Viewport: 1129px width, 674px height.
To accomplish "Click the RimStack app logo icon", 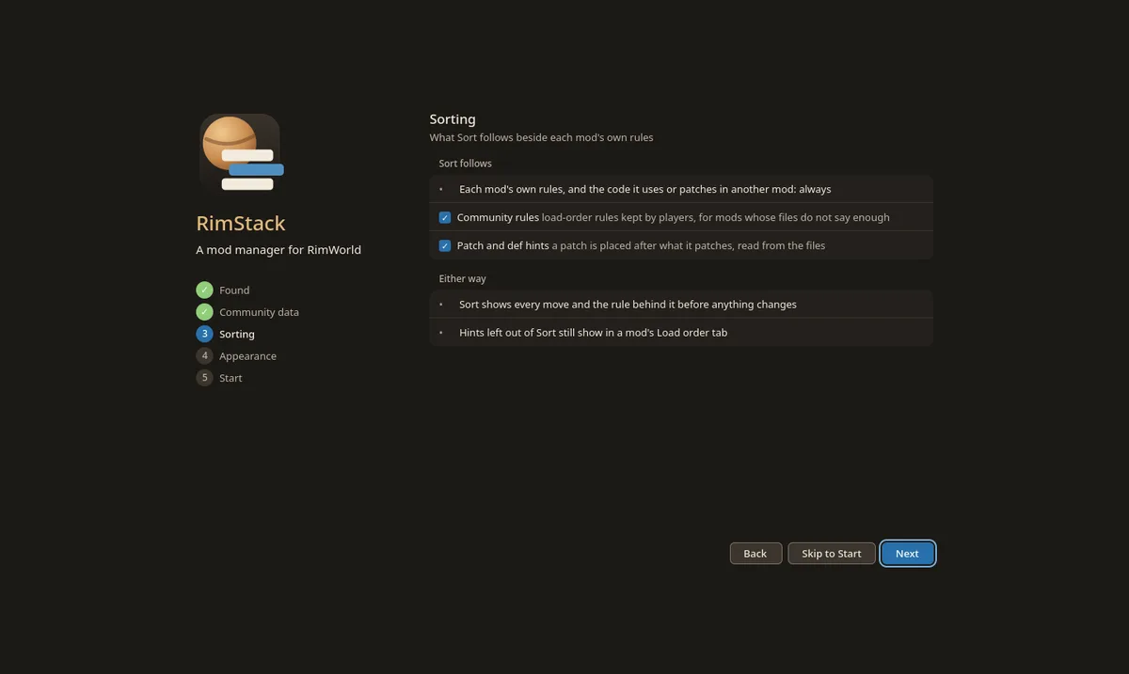I will 240,154.
